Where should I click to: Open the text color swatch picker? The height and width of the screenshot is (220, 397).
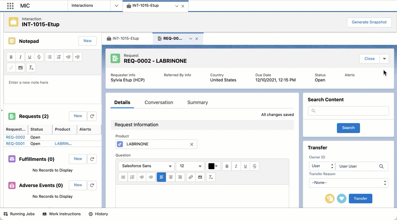coord(213,166)
